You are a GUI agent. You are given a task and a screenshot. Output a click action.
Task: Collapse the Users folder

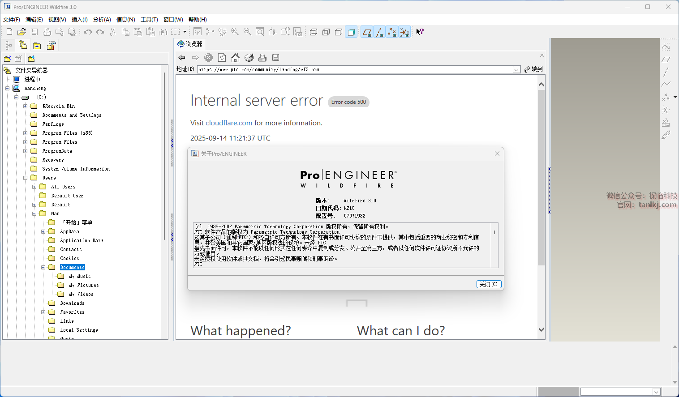(26, 178)
